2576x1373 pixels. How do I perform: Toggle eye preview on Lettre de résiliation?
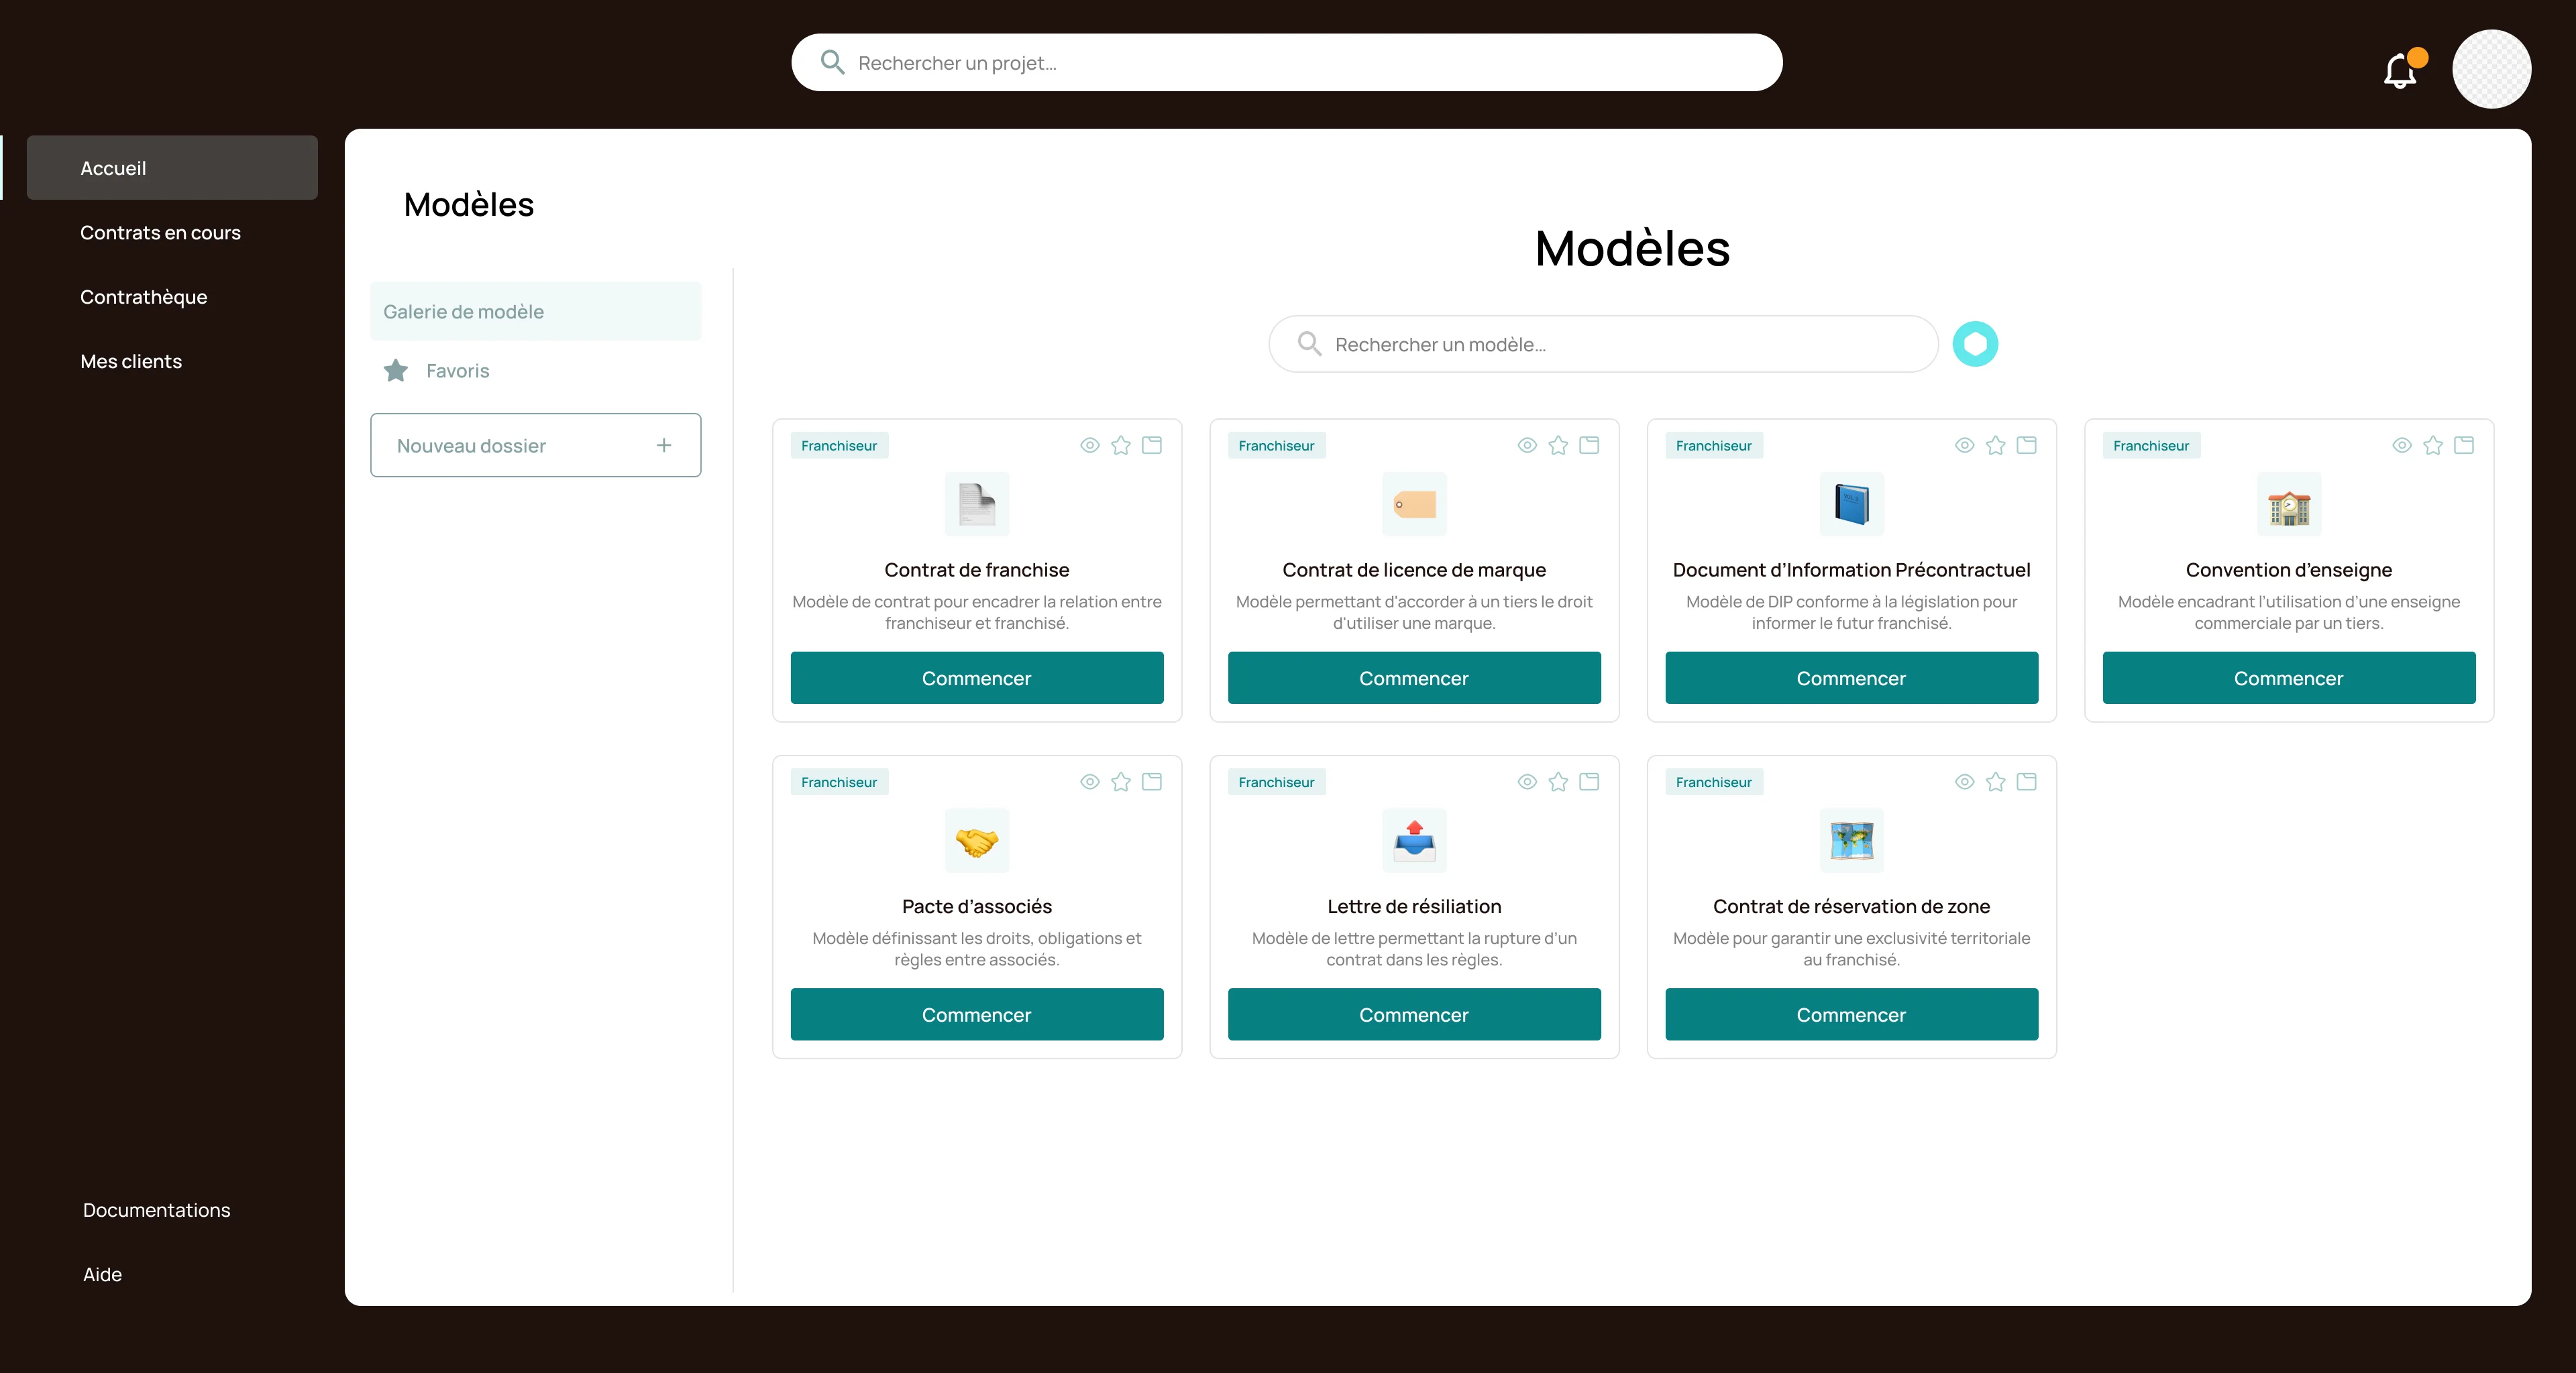(1527, 782)
